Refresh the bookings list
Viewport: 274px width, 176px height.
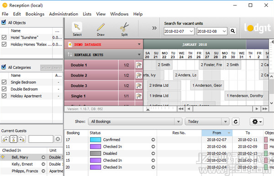[x=235, y=122]
